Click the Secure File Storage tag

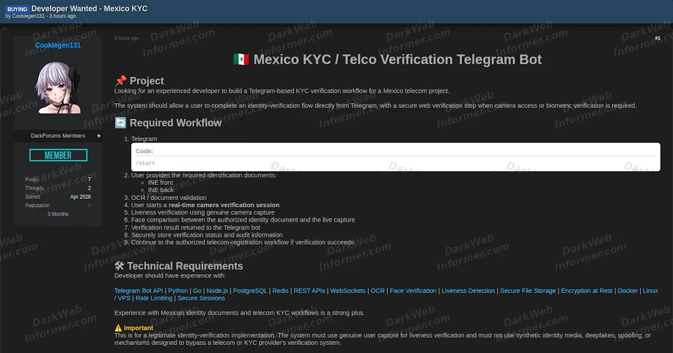coord(528,291)
